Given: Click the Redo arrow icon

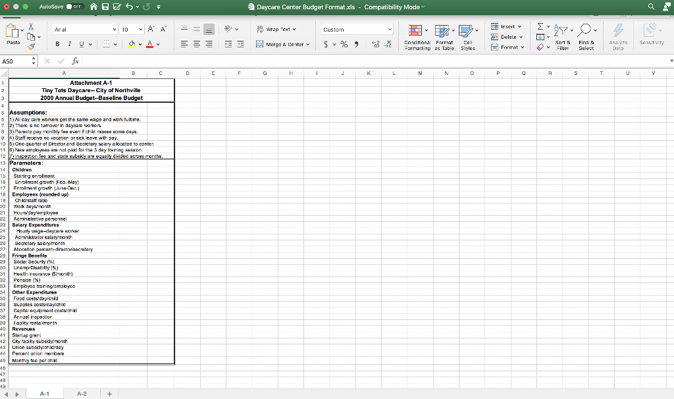Looking at the screenshot, I should [146, 7].
